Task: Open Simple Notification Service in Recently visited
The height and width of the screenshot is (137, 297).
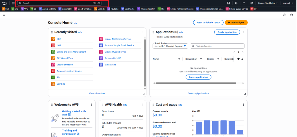Action: (118, 39)
